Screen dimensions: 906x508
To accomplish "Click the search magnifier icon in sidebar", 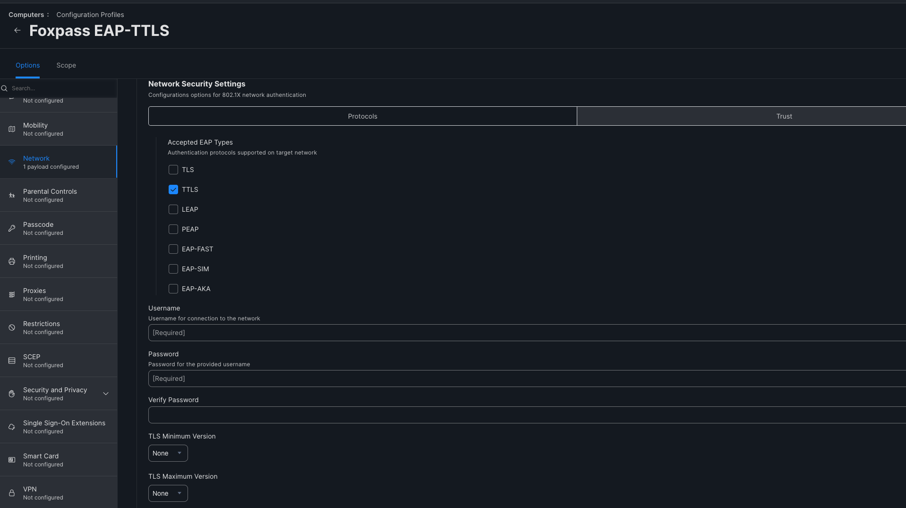I will (x=4, y=88).
